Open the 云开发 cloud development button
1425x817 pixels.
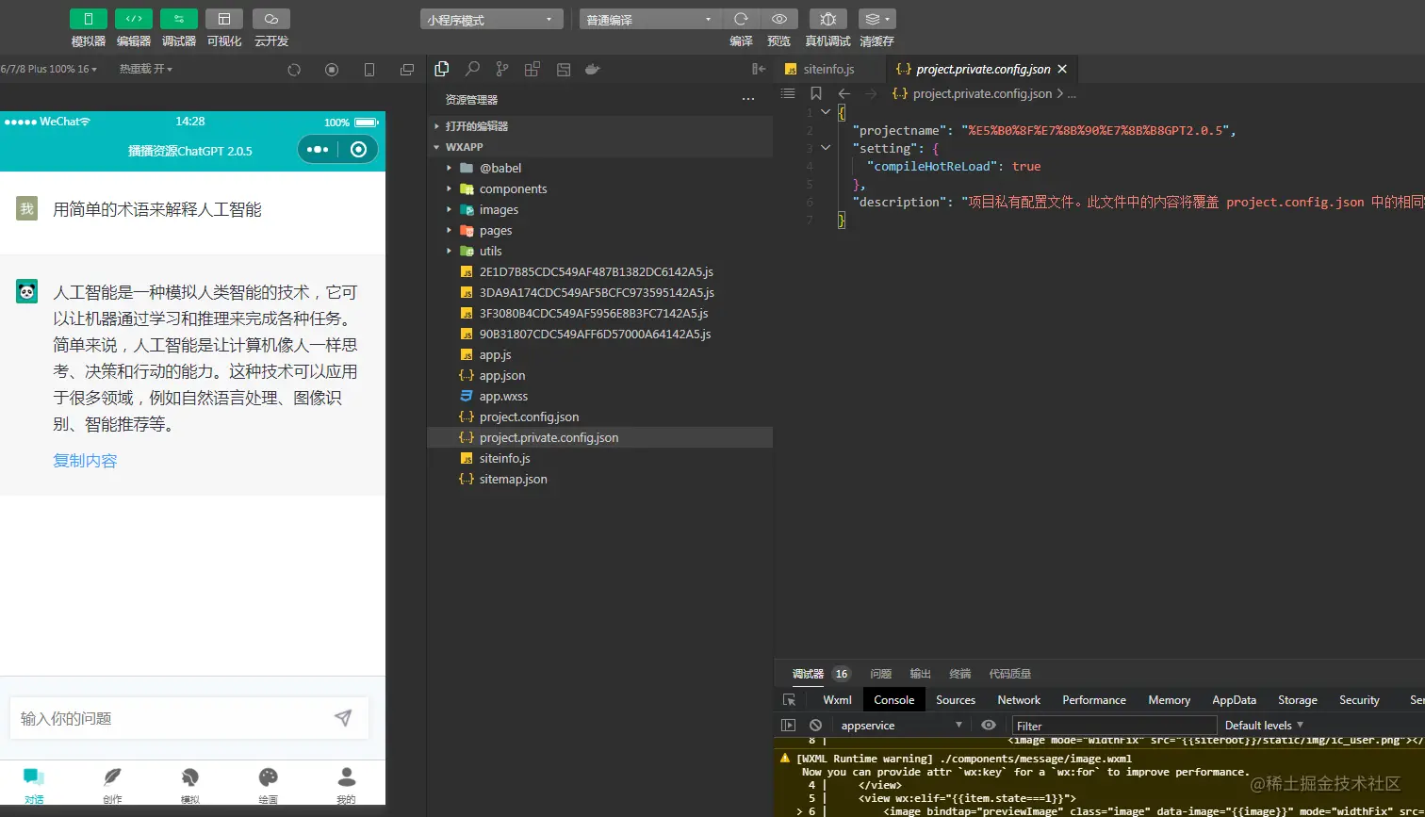point(271,19)
